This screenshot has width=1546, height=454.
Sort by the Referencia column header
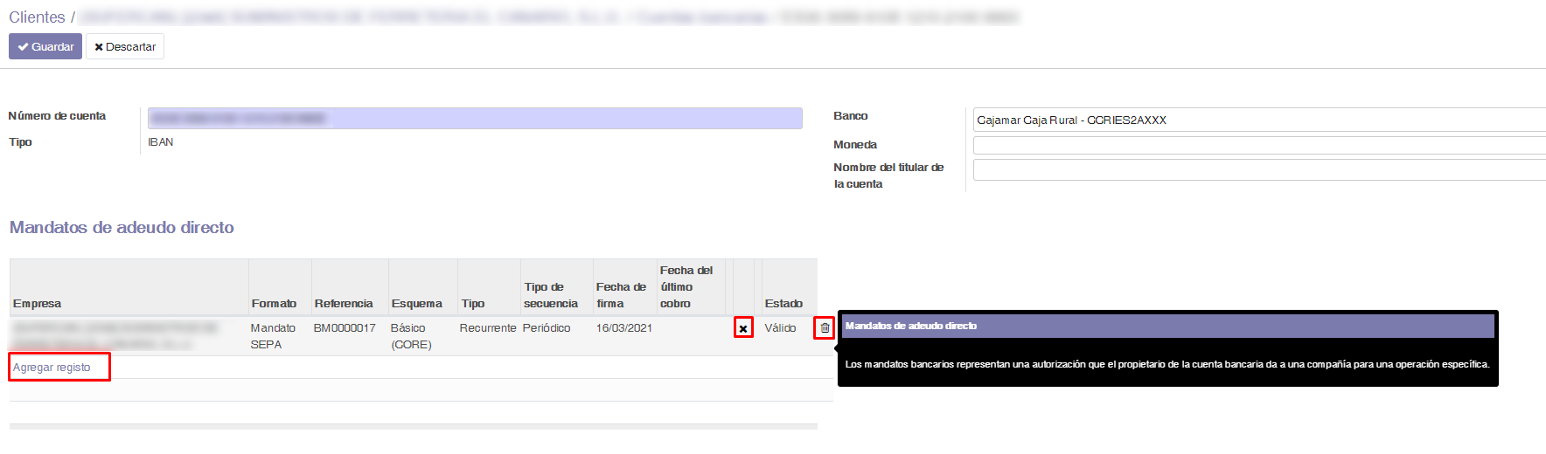point(344,304)
